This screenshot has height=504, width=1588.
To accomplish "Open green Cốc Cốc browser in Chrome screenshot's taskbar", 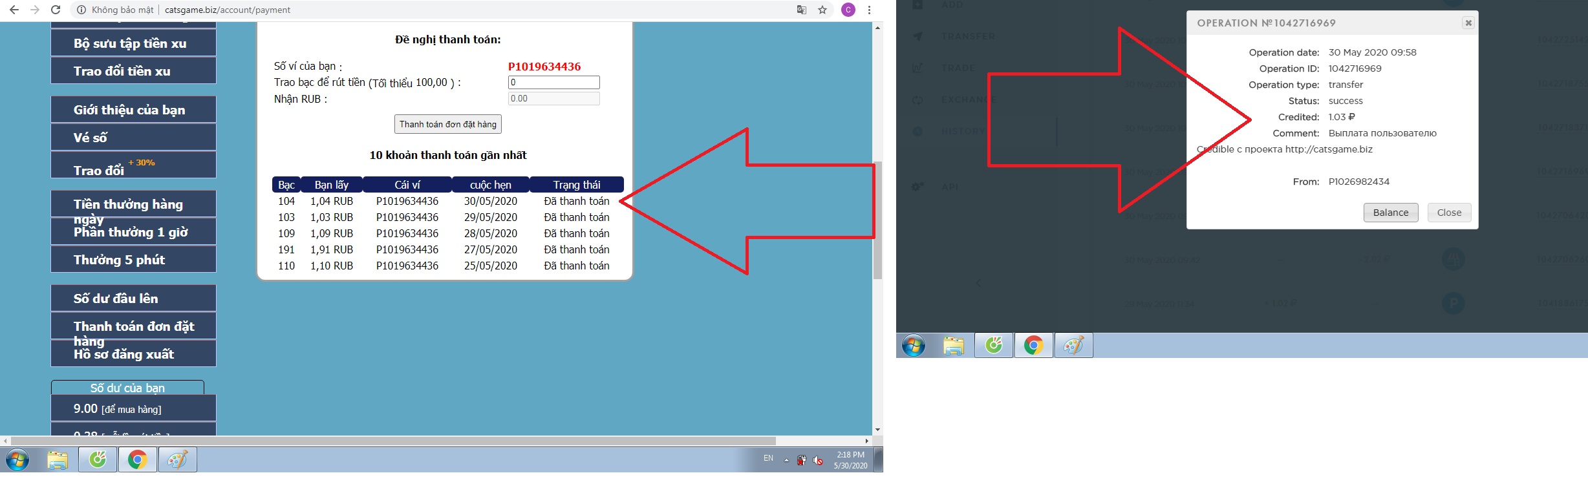I will tap(98, 460).
